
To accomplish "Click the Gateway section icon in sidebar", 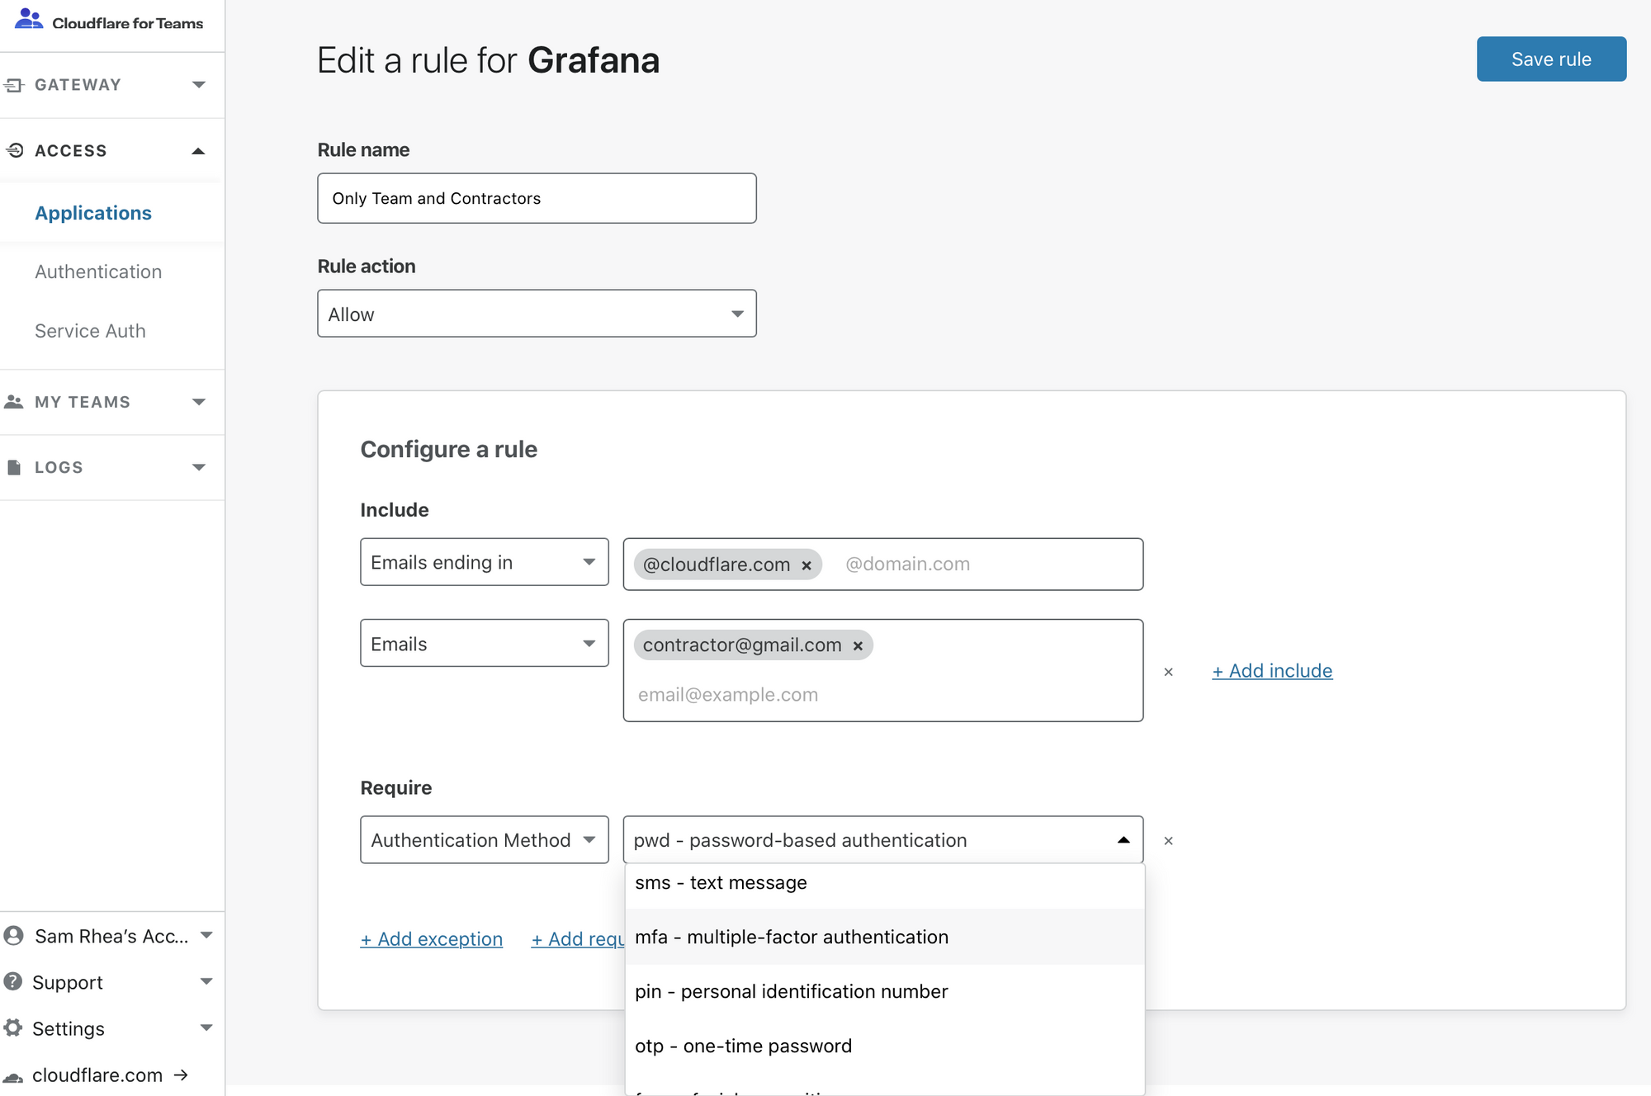I will pyautogui.click(x=14, y=85).
